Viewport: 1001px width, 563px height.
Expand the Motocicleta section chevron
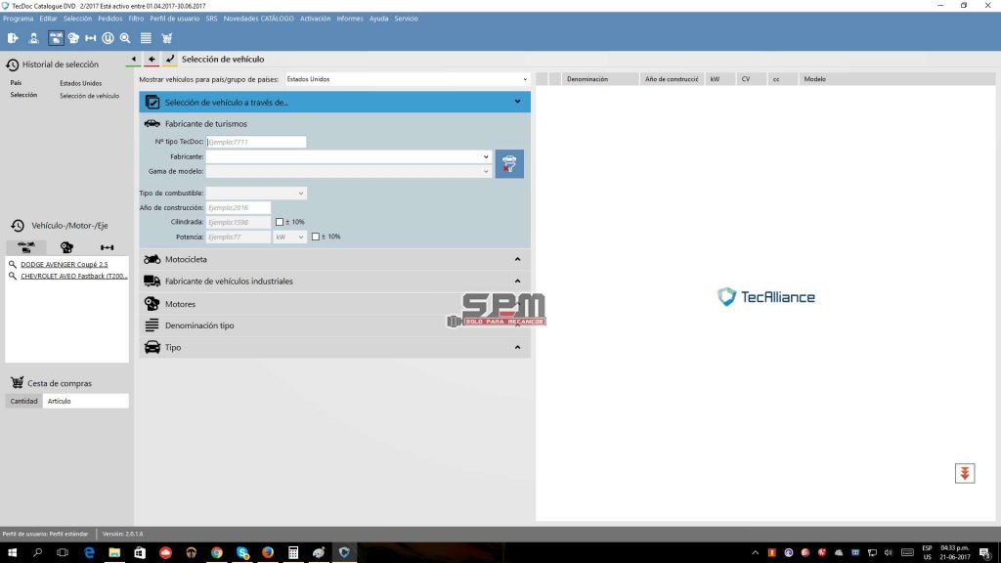click(518, 259)
